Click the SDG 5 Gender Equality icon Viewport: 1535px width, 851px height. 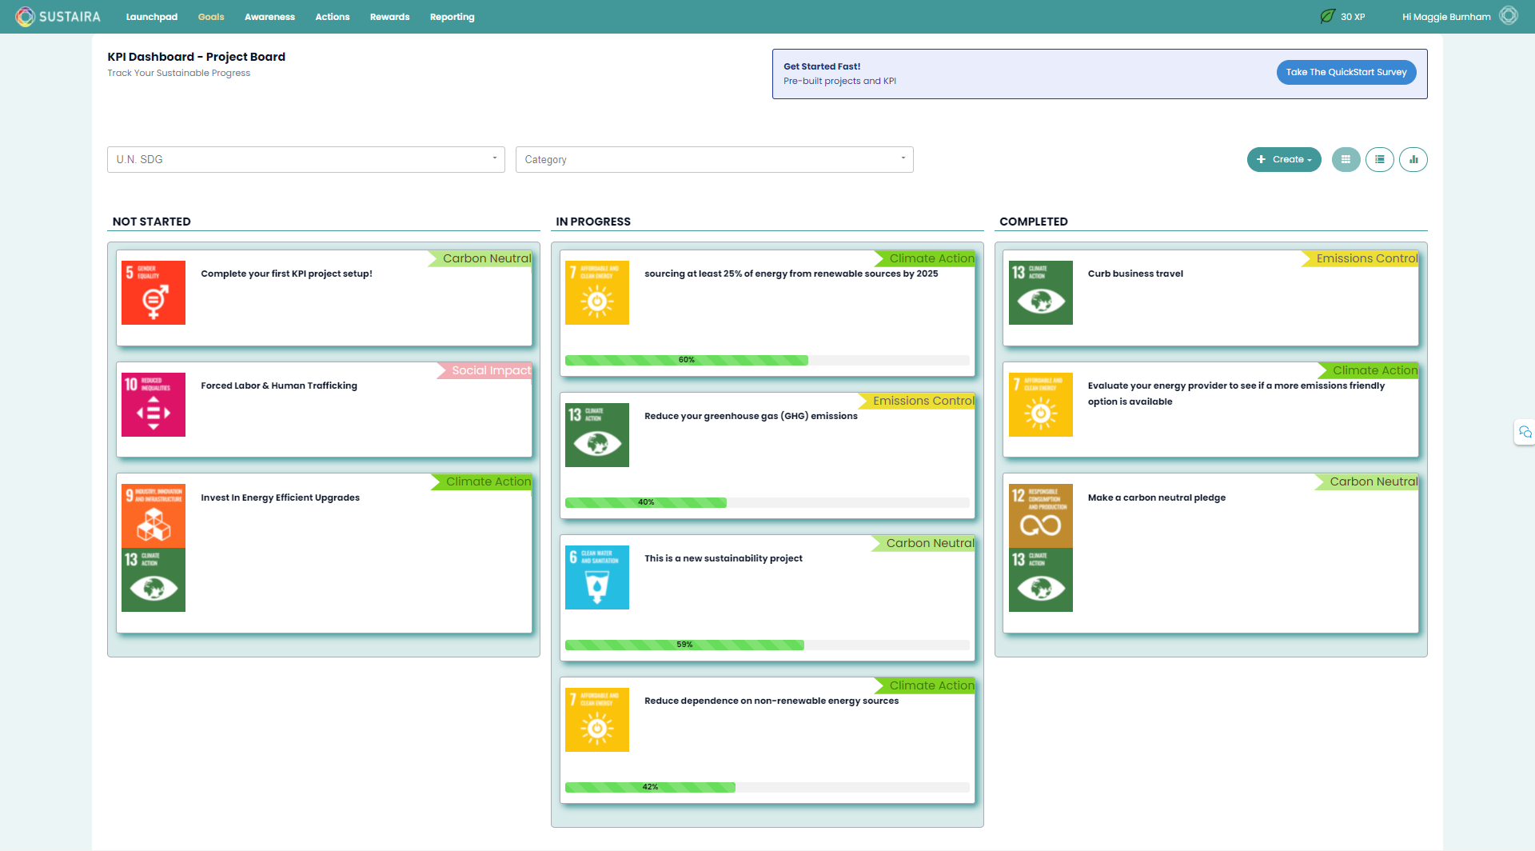[153, 293]
